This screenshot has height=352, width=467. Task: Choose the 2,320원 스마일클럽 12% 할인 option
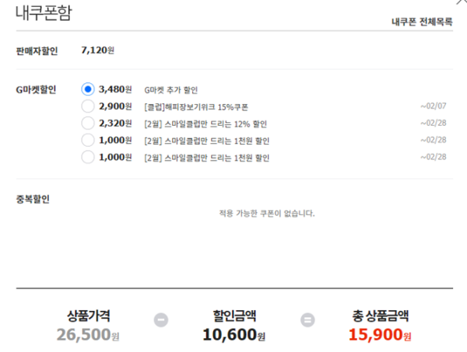(88, 123)
